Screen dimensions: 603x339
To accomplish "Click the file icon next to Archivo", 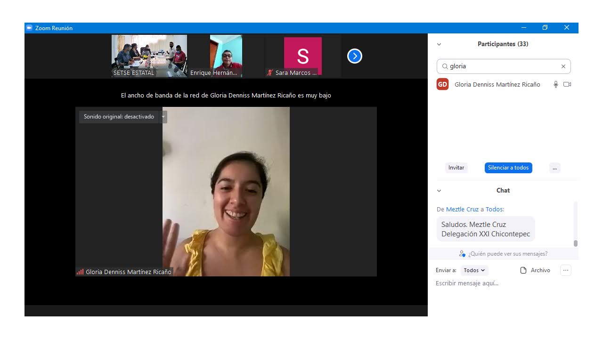I will 523,270.
